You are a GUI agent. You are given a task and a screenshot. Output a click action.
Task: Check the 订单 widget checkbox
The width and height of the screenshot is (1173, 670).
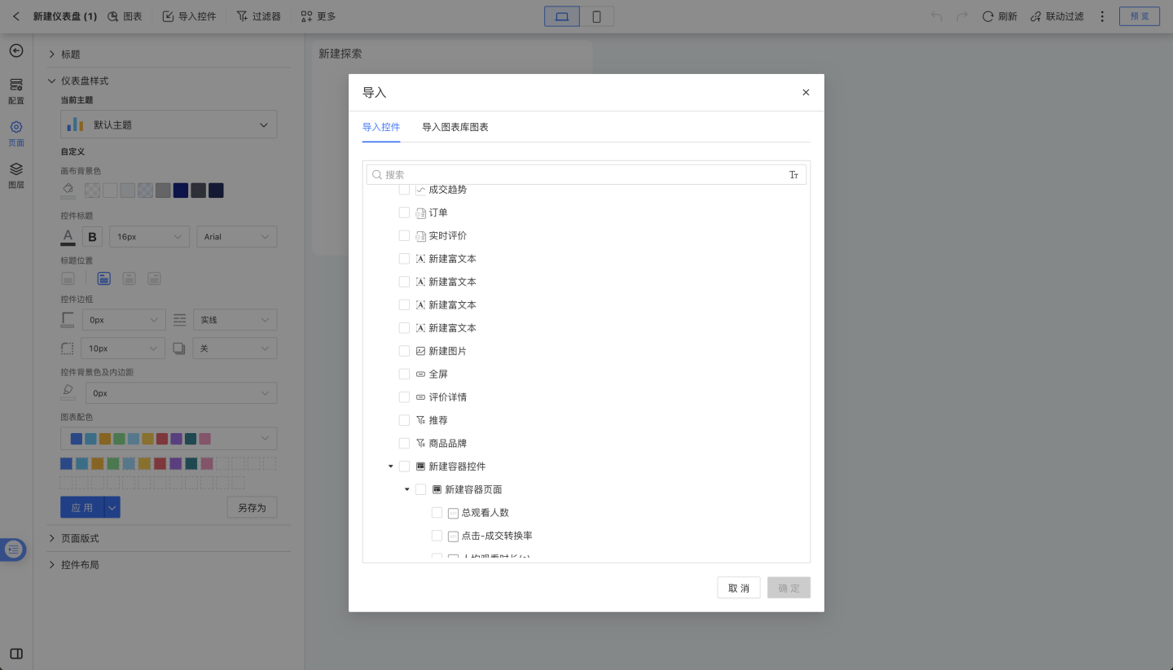(x=404, y=212)
